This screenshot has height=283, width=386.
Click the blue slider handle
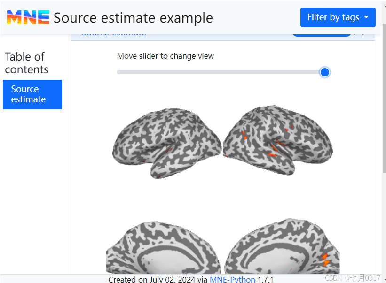324,72
